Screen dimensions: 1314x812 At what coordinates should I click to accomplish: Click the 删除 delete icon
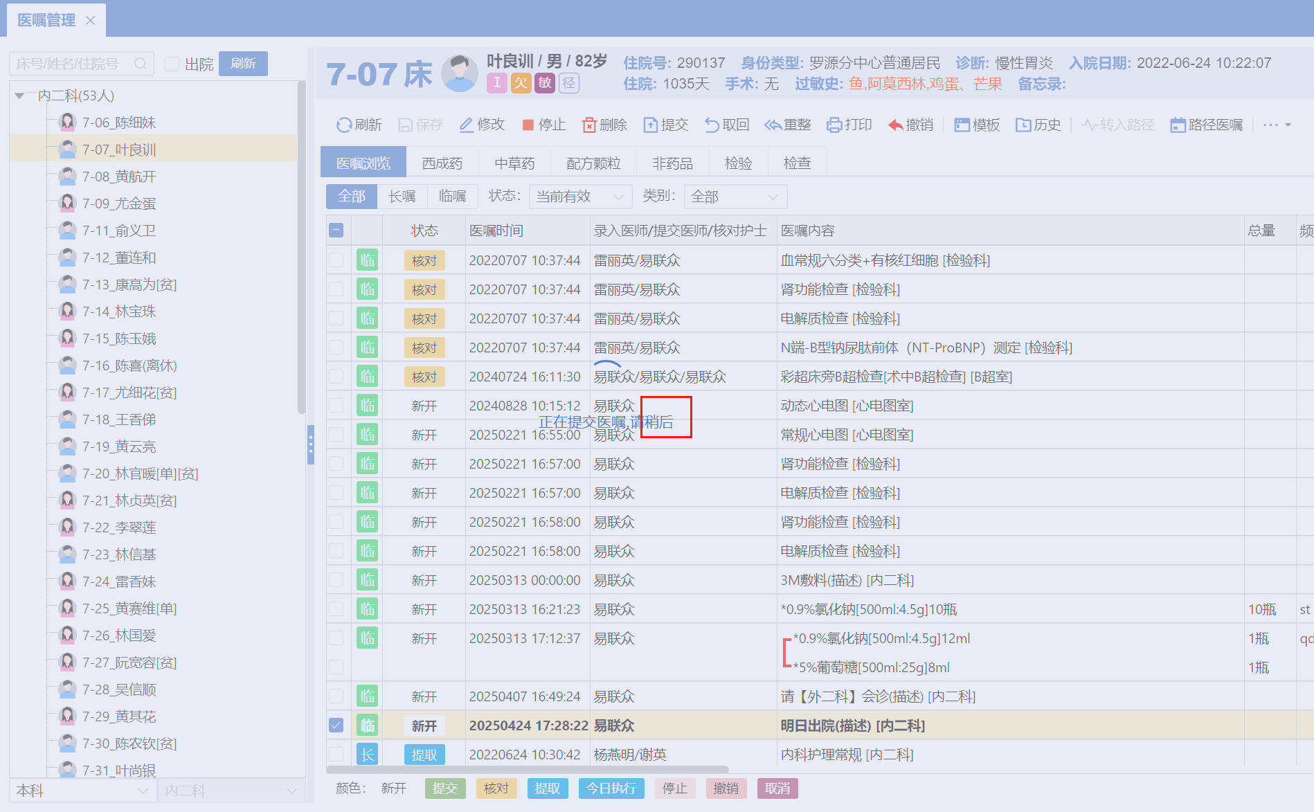point(589,125)
